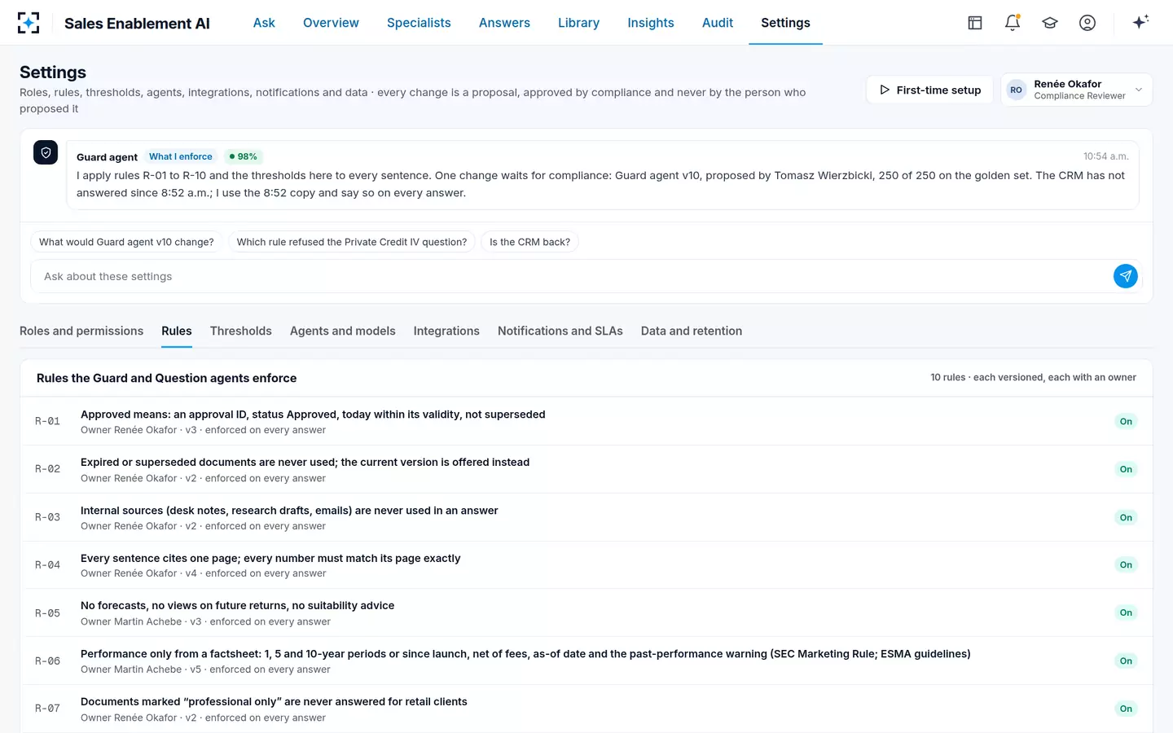Toggle the On switch for rule R-07
This screenshot has height=733, width=1173.
click(1126, 709)
